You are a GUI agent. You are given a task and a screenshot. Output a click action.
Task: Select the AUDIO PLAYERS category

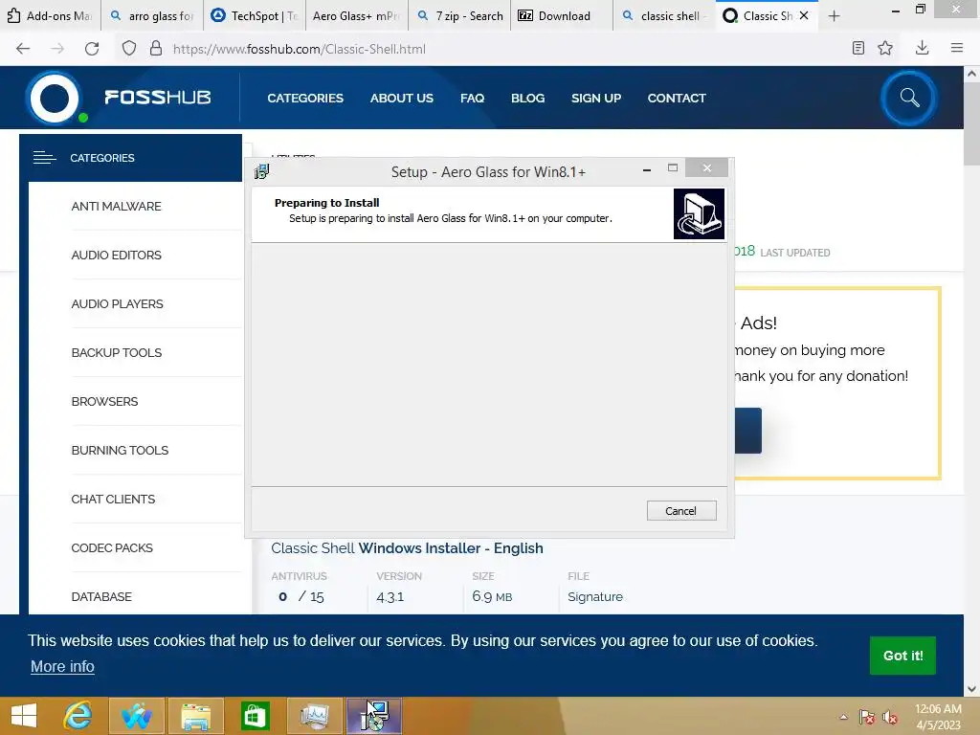click(117, 303)
